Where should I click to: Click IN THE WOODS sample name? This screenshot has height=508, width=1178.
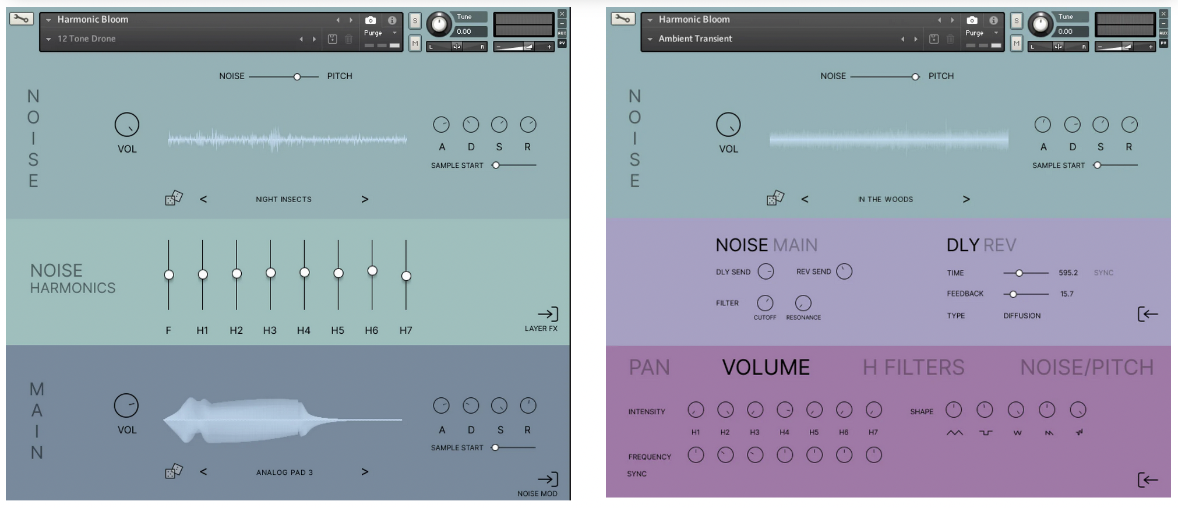pos(885,199)
